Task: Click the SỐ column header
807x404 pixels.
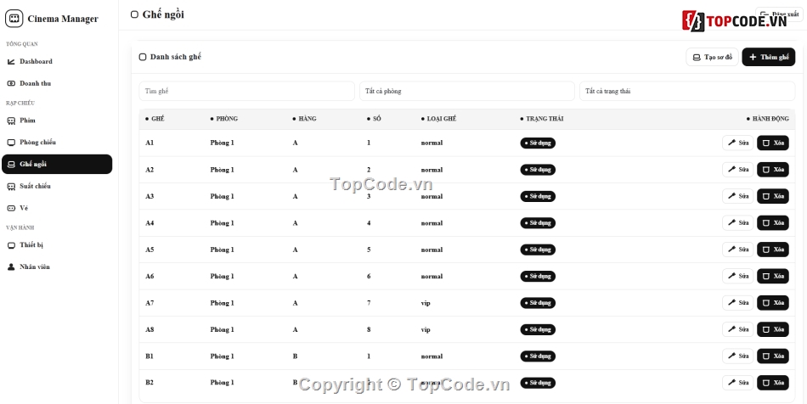Action: (374, 119)
